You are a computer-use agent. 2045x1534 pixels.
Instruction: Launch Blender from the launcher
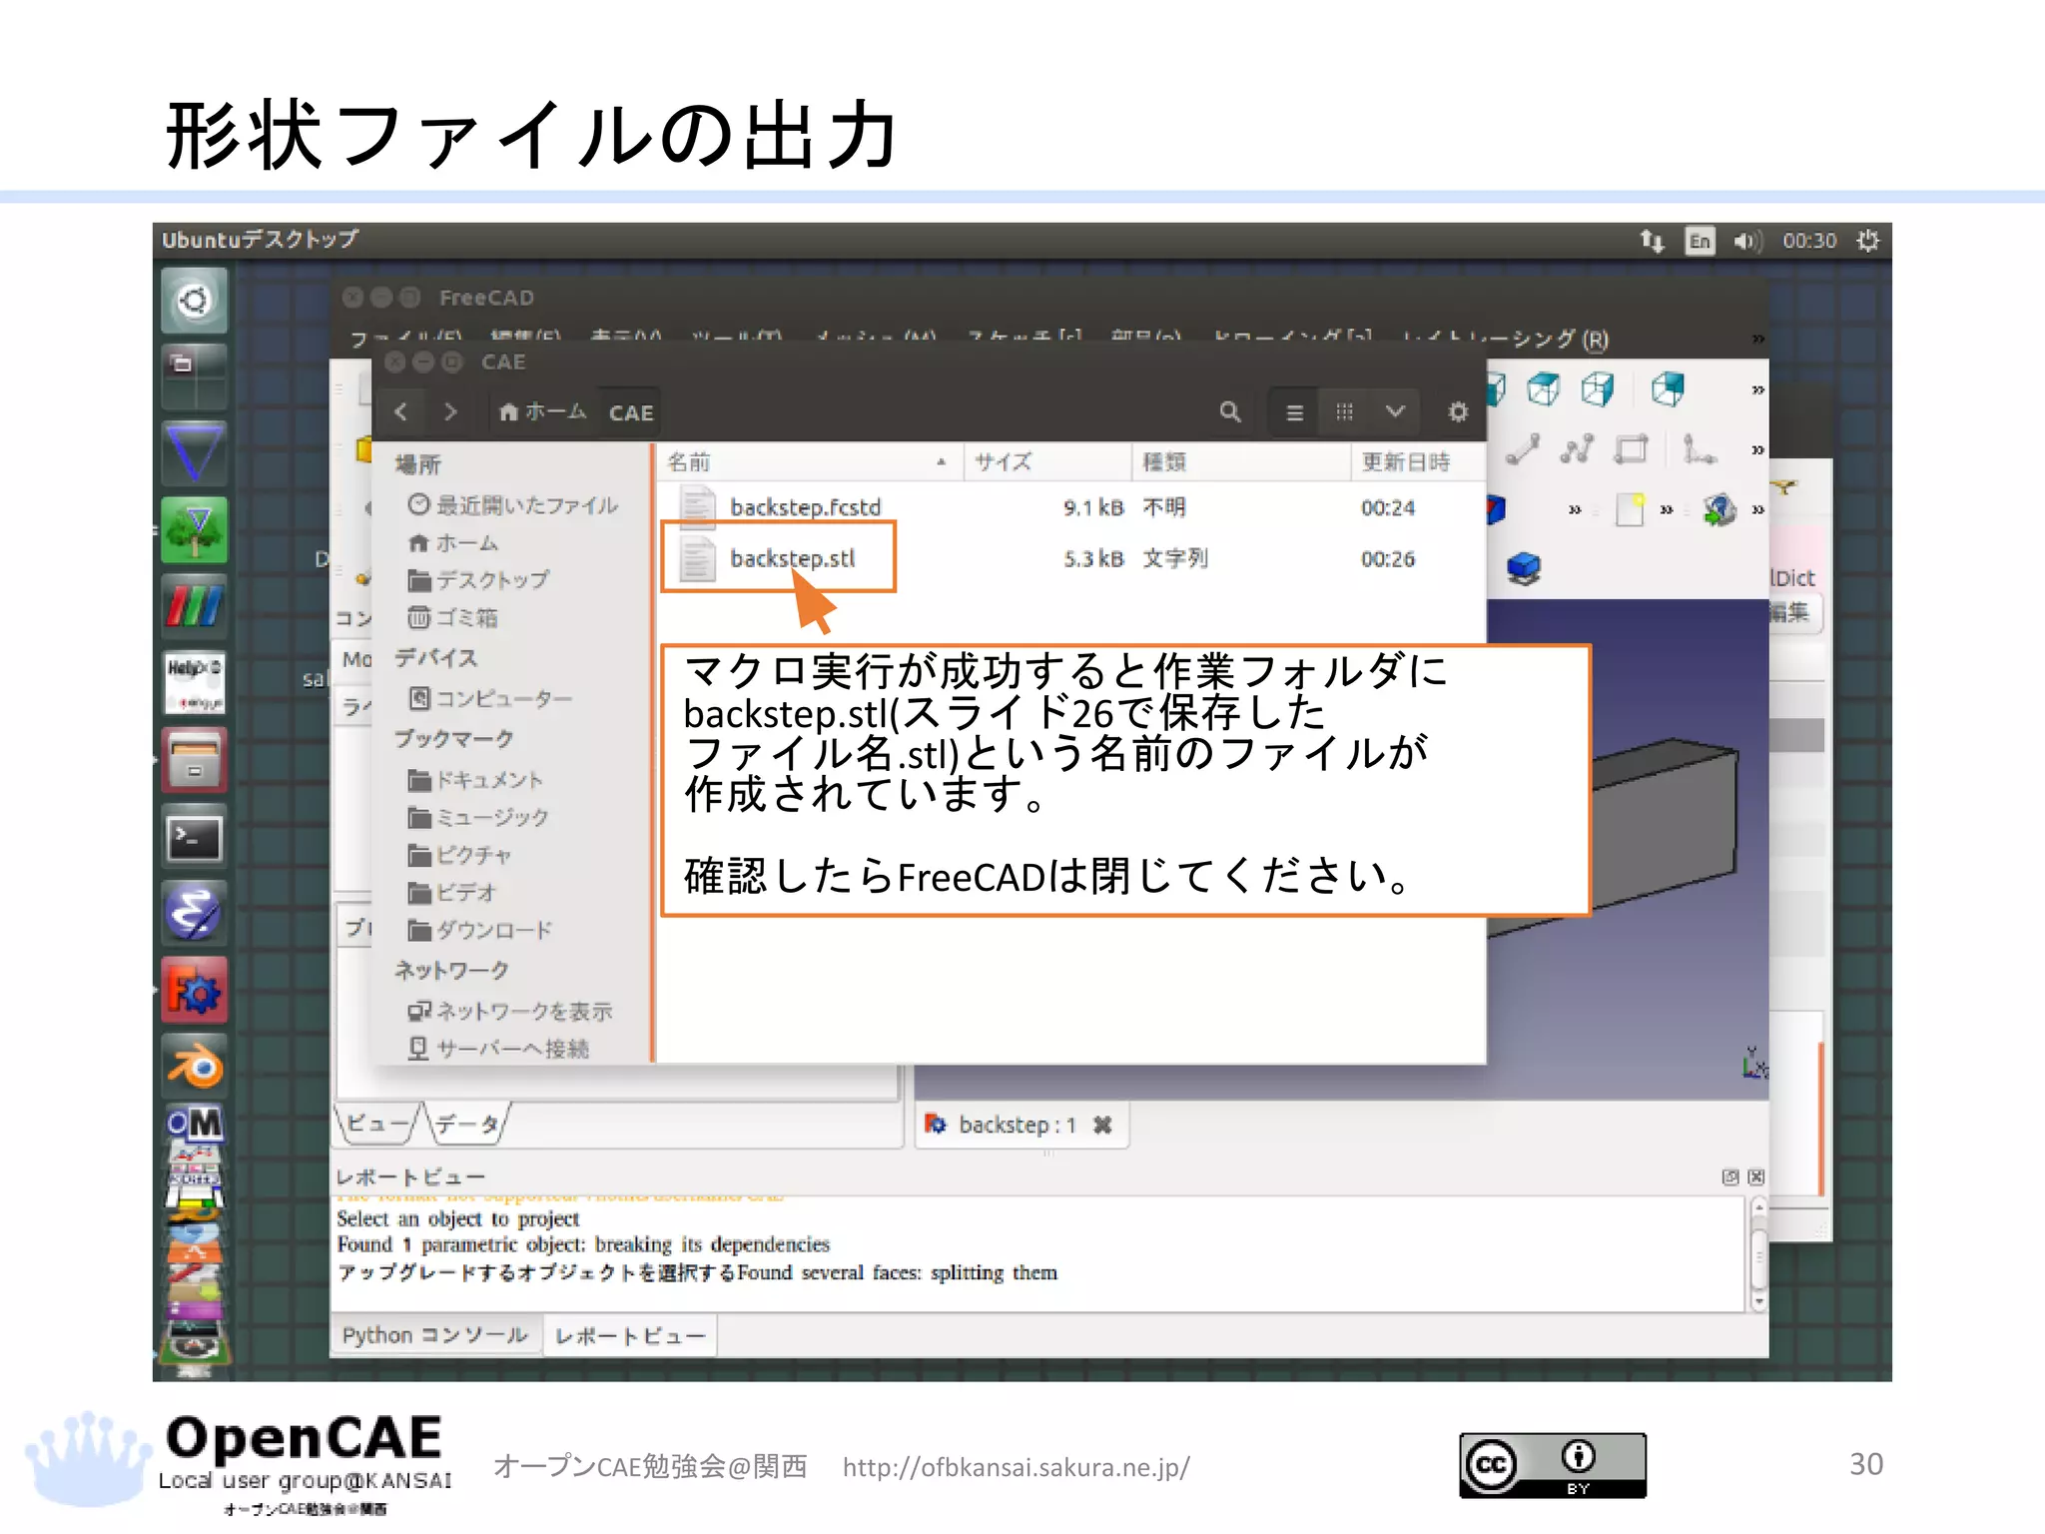[195, 1067]
